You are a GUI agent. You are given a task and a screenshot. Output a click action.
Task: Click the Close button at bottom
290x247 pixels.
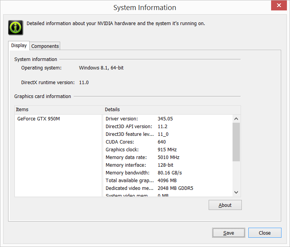pyautogui.click(x=265, y=233)
